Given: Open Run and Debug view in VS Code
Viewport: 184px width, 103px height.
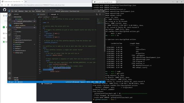Looking at the screenshot, I should (x=9, y=30).
